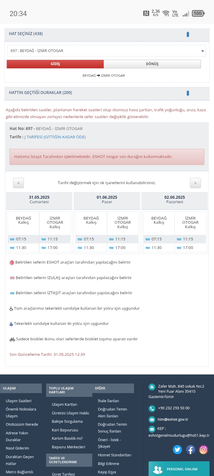Go to previous date with < button
This screenshot has width=214, height=476.
(18, 183)
